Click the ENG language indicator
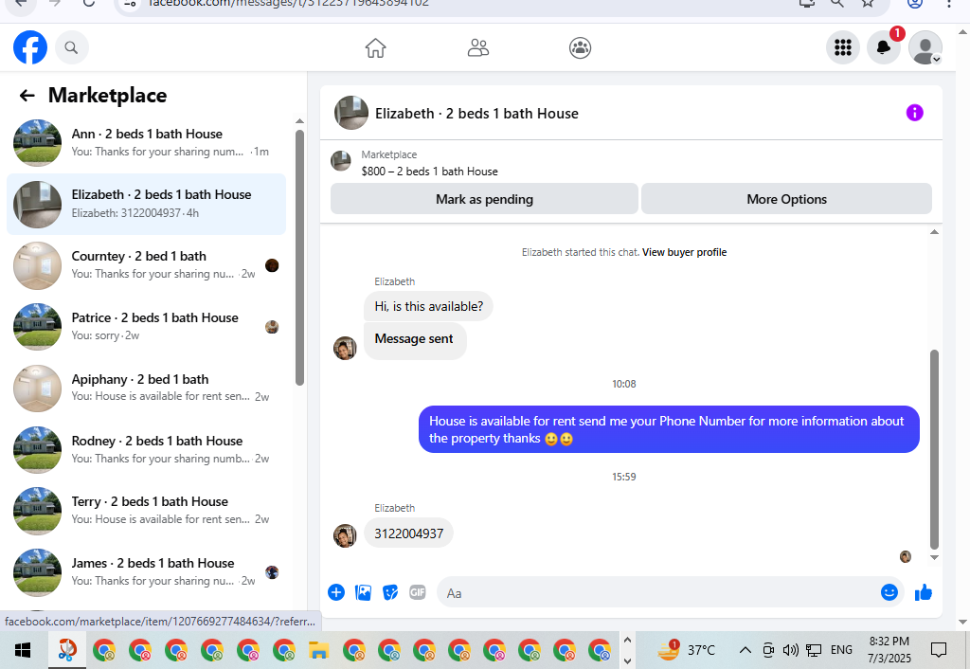Viewport: 970px width, 669px height. pos(841,650)
